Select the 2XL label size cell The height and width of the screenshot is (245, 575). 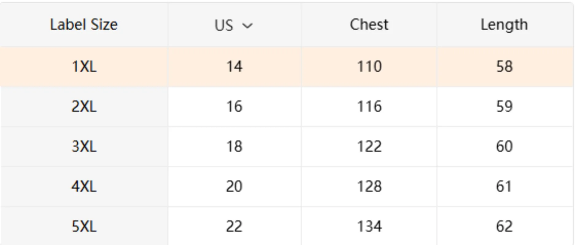84,107
